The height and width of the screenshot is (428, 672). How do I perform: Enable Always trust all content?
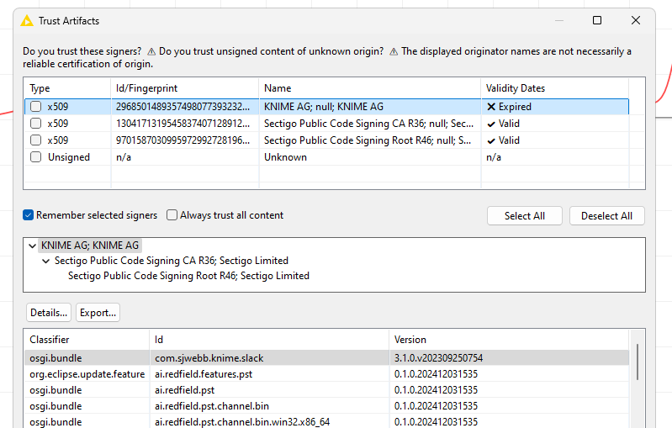172,215
